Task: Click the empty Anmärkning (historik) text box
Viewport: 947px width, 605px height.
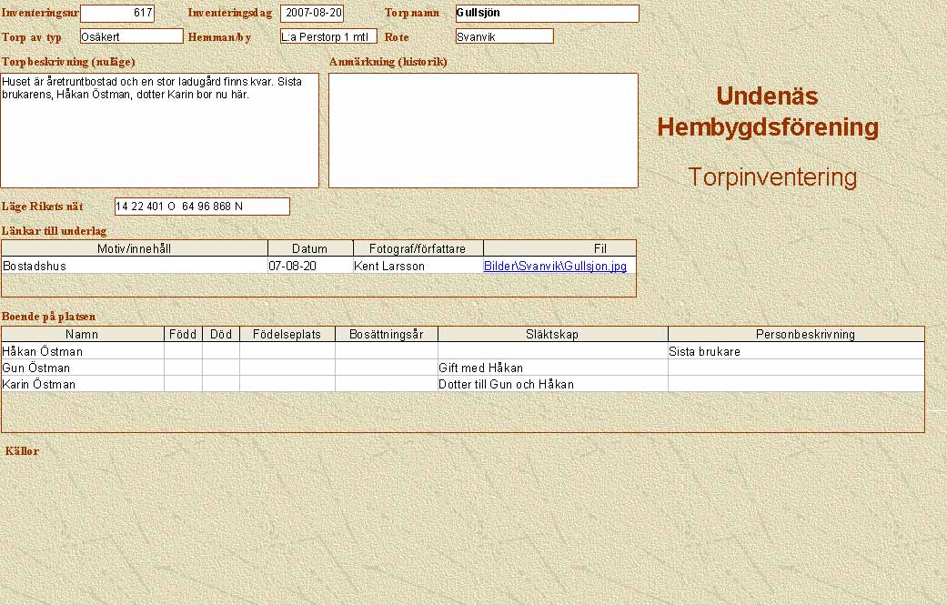Action: point(483,130)
